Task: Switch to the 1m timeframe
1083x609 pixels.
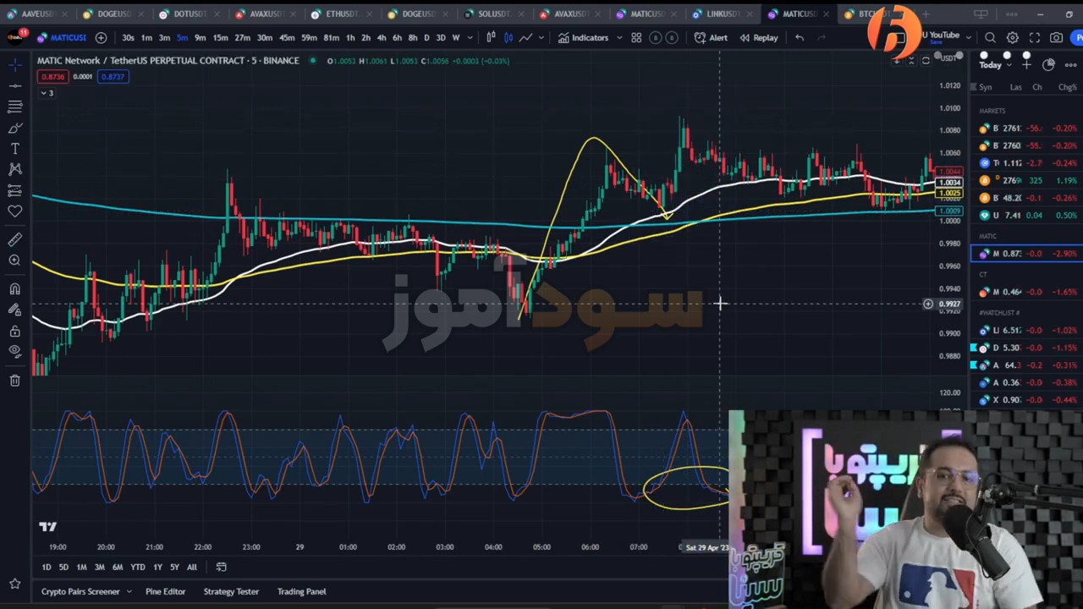Action: coord(146,37)
